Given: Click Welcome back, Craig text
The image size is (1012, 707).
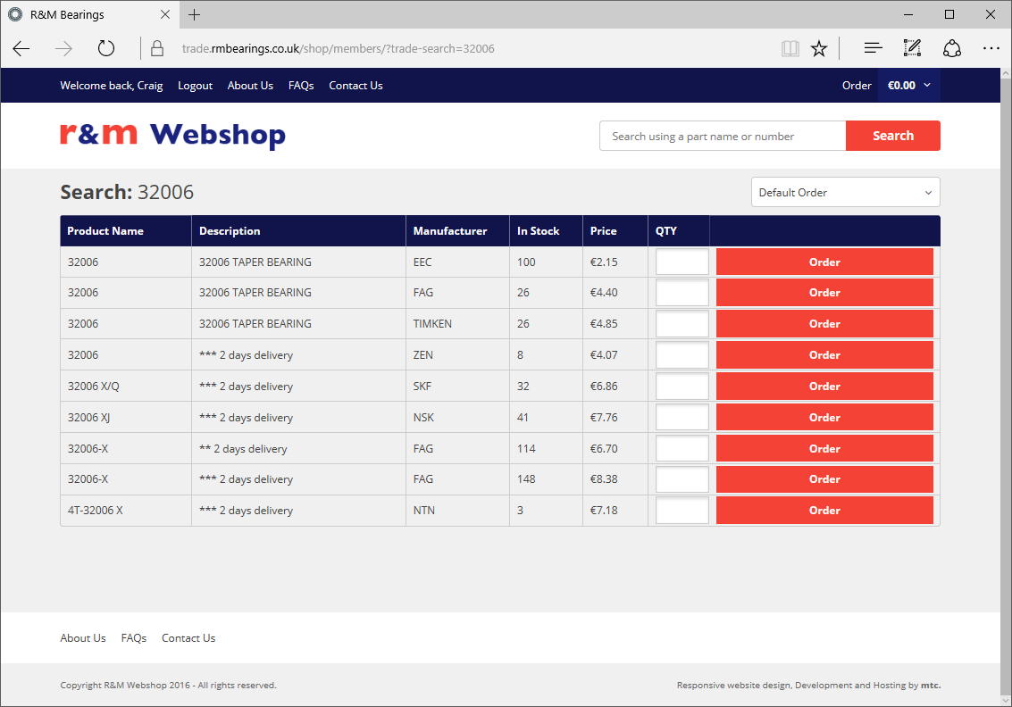Looking at the screenshot, I should click(111, 85).
